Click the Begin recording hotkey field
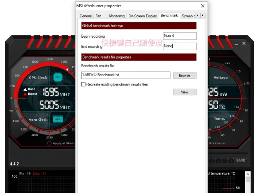The width and height of the screenshot is (259, 193). click(180, 36)
